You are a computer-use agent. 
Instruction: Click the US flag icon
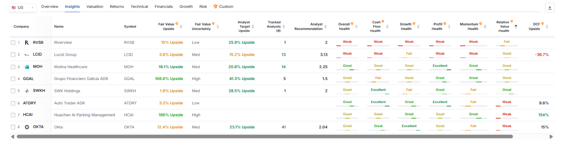14,7
